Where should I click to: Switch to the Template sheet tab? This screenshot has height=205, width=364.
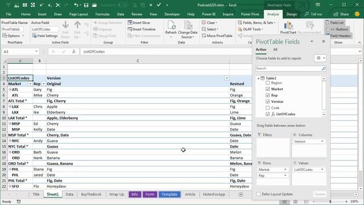click(x=169, y=194)
